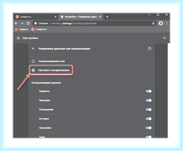The image size is (183, 151).
Task: Click the Расширения row label
Action: [46, 109]
